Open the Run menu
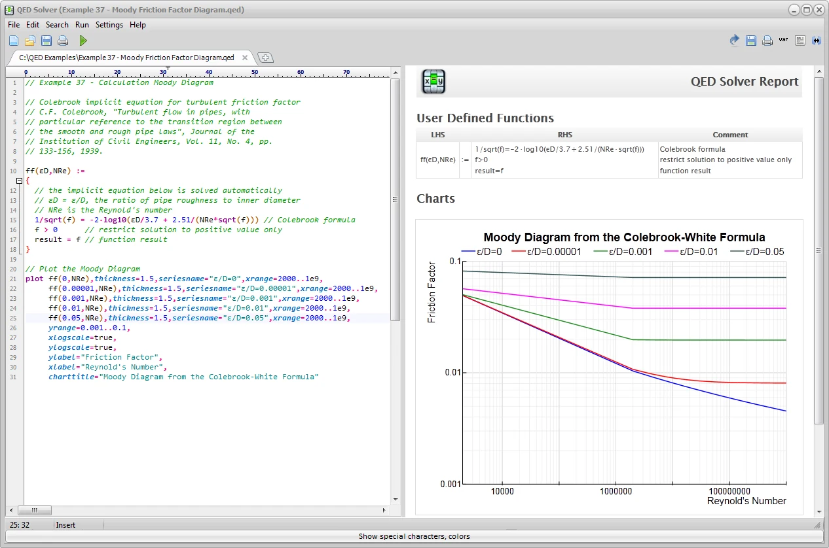This screenshot has height=548, width=829. (82, 25)
